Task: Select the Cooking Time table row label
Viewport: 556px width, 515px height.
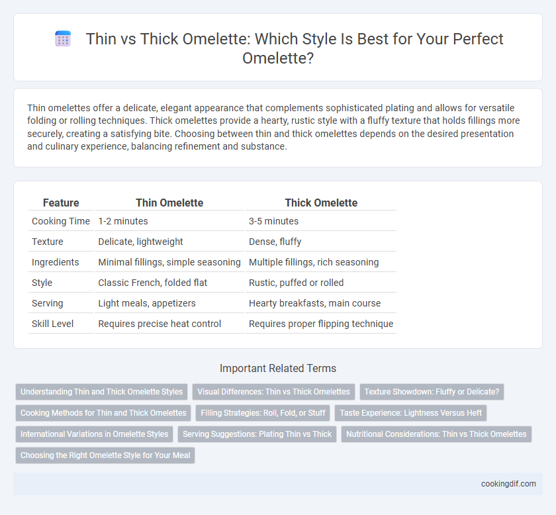Action: [x=61, y=221]
